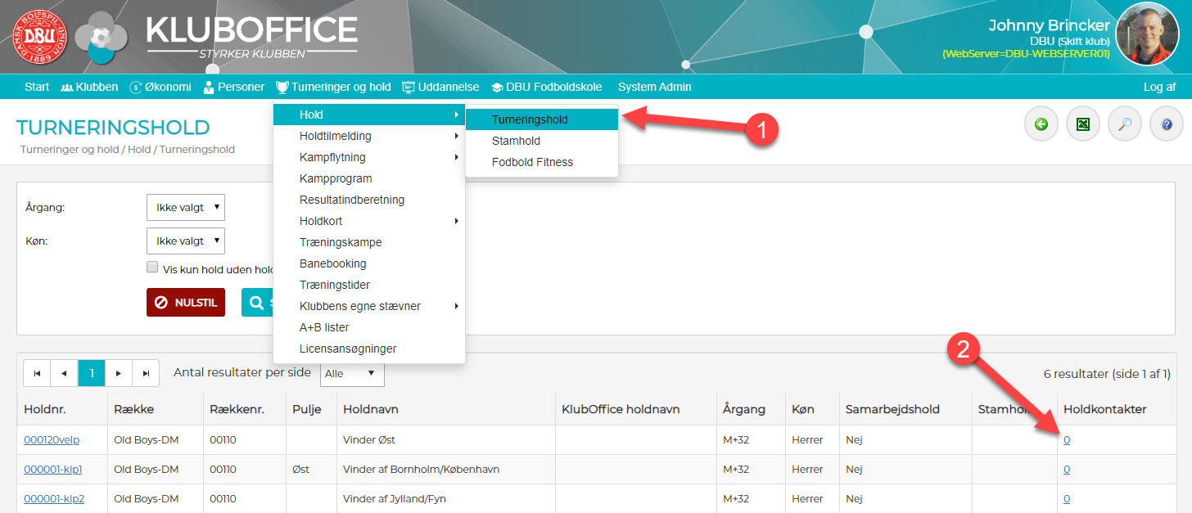Open the Klubben navigation menu
This screenshot has width=1192, height=513.
[89, 87]
